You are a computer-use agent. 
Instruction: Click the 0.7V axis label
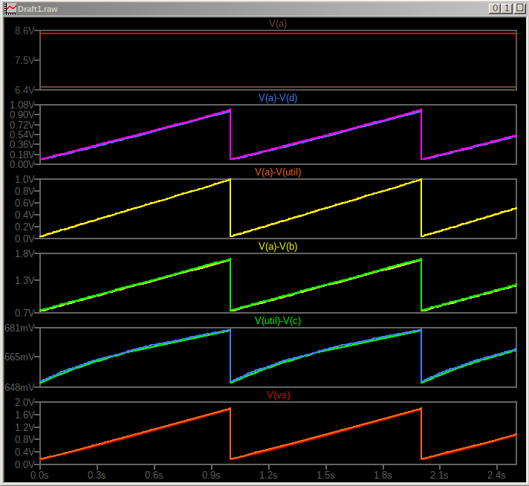tap(25, 313)
